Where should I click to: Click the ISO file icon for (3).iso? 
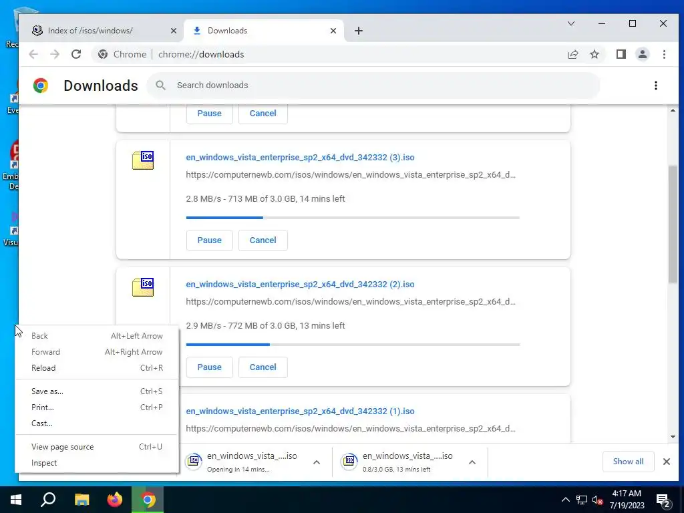click(143, 160)
